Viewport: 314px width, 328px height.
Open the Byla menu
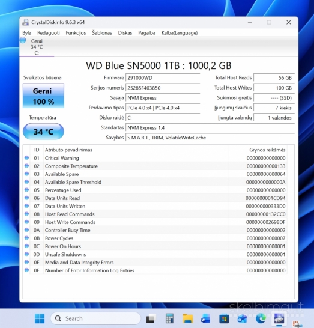(x=27, y=33)
